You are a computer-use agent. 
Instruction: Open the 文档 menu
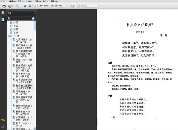click(x=29, y=1)
